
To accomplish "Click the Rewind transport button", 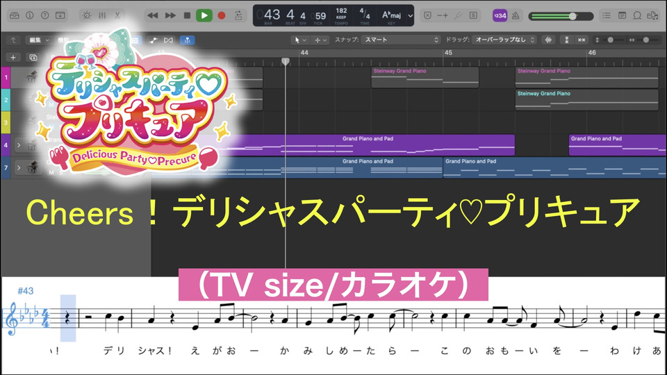I will coord(152,15).
